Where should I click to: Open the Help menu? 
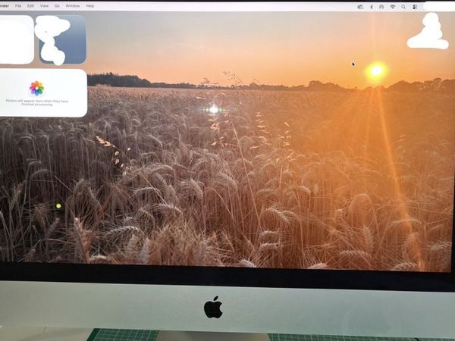(x=89, y=6)
